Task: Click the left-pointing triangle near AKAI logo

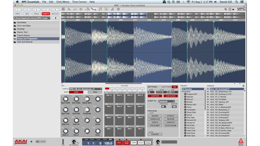Action: click(x=31, y=141)
